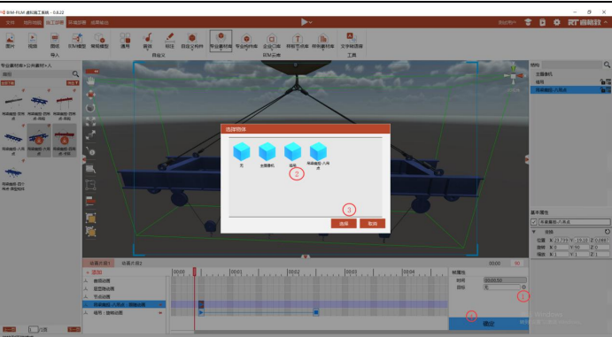Click the 简易模型 simple model icon
The image size is (612, 337).
pos(99,40)
